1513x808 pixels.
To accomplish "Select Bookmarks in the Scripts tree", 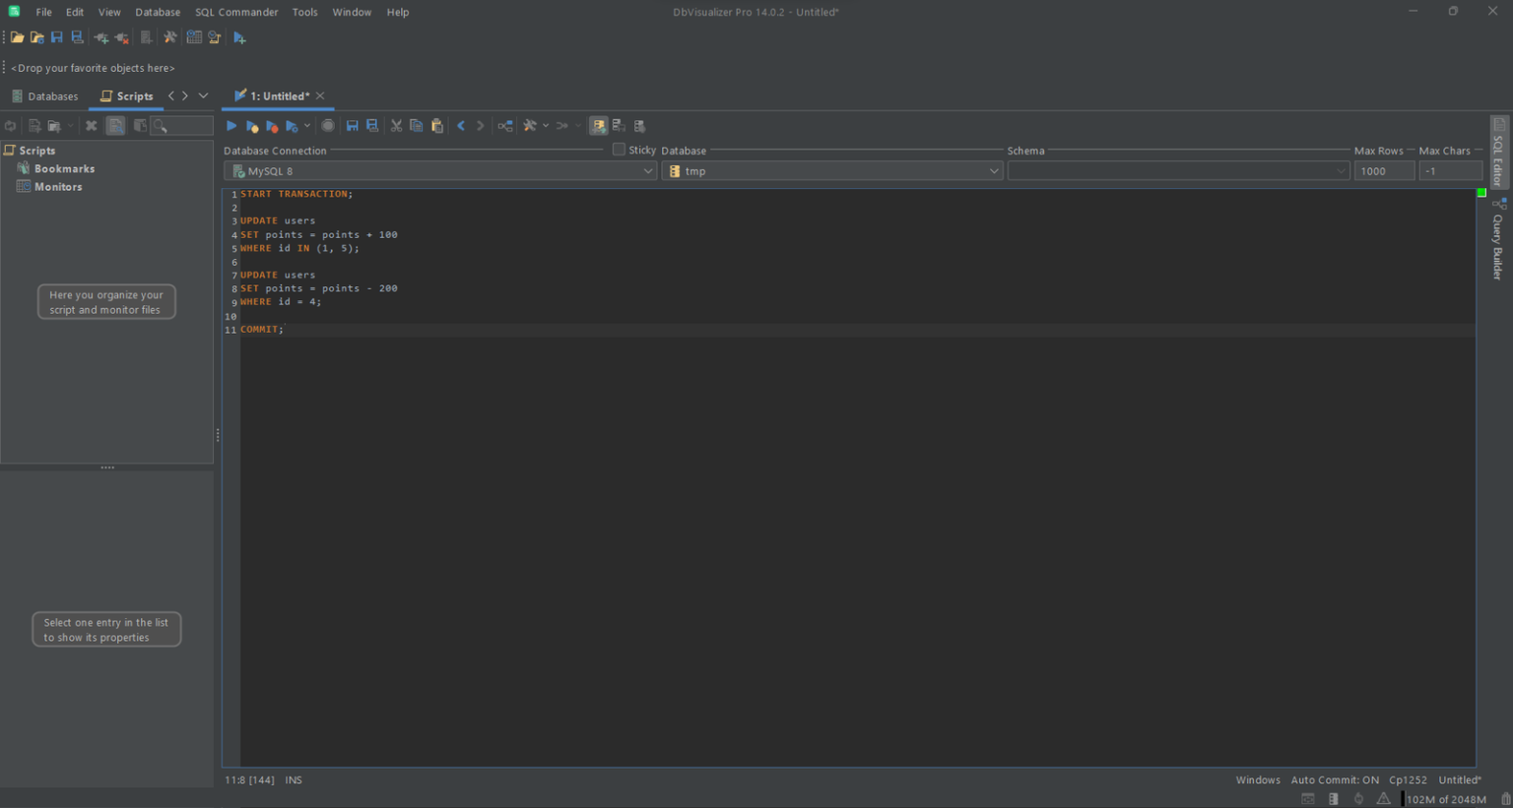I will point(64,168).
